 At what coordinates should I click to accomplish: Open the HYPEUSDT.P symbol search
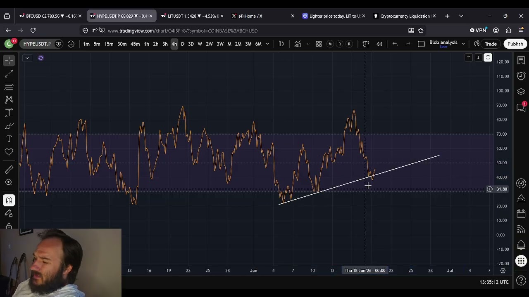click(37, 44)
